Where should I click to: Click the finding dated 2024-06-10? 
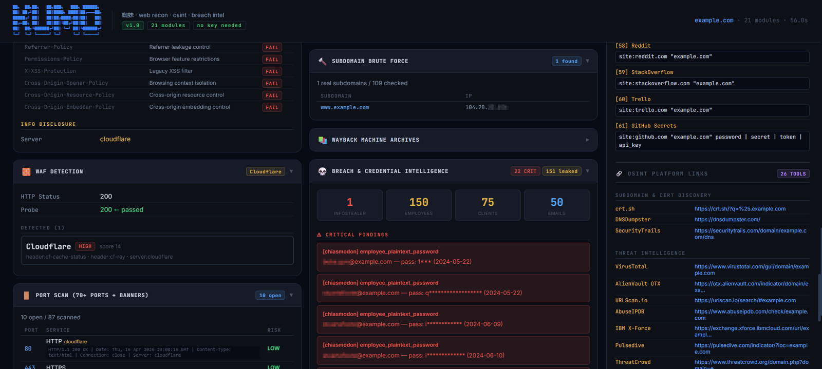pyautogui.click(x=453, y=351)
